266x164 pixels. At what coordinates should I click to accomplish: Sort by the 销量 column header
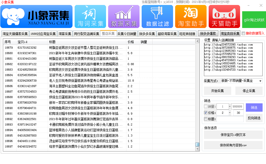point(146,42)
